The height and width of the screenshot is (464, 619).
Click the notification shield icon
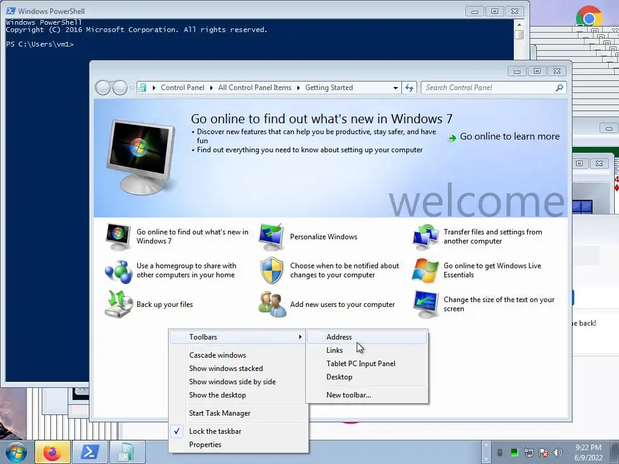(271, 271)
